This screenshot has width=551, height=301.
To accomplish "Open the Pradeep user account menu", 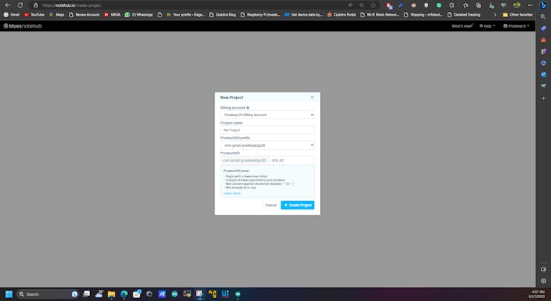I will click(516, 26).
